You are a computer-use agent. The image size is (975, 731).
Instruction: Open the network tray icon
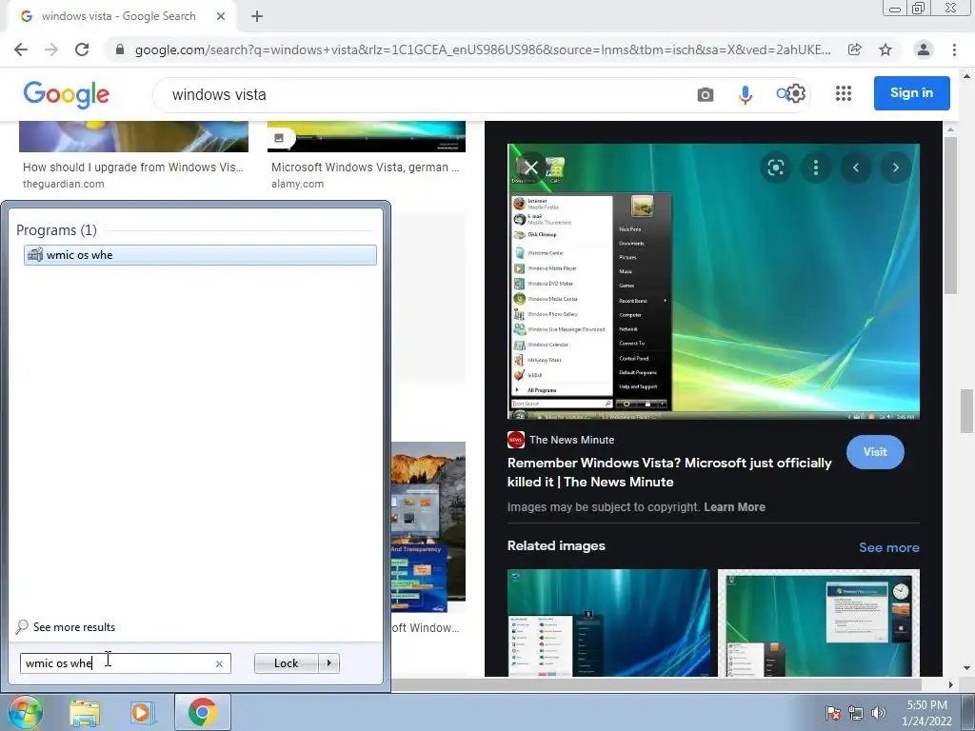(856, 713)
